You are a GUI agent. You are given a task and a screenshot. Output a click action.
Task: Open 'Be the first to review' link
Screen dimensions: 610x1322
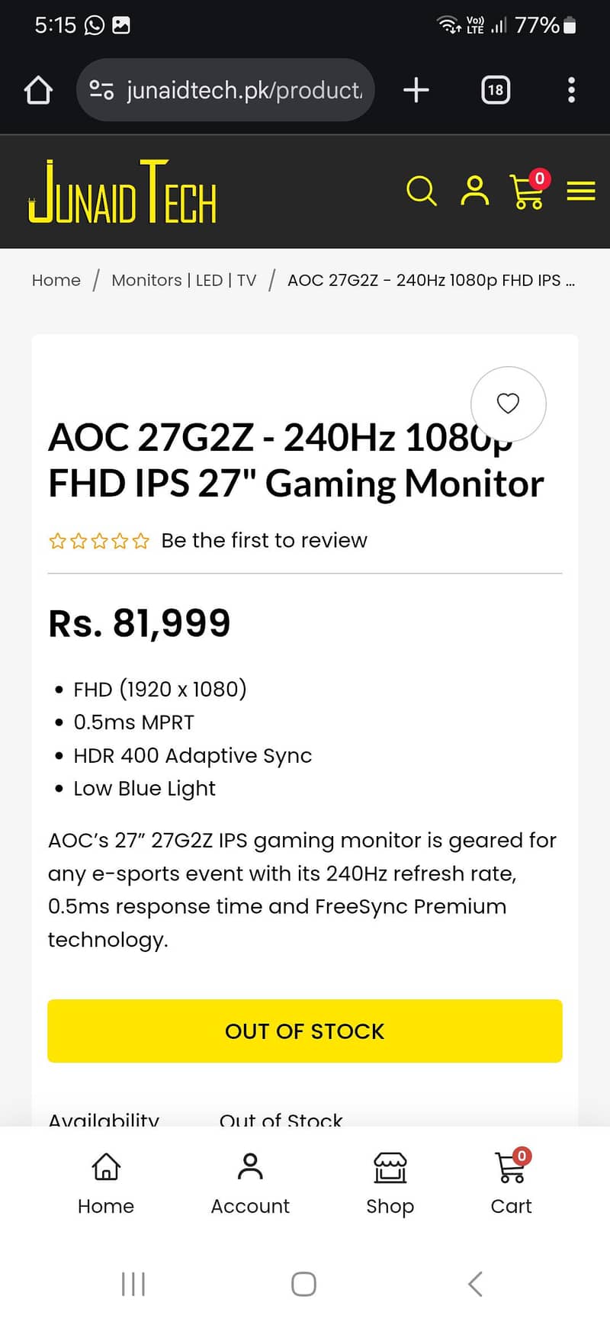point(264,540)
